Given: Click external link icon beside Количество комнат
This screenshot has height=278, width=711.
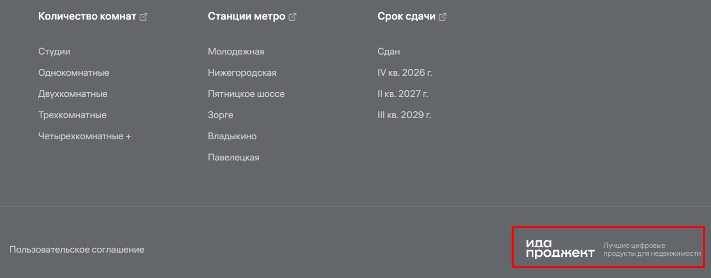Looking at the screenshot, I should 143,17.
